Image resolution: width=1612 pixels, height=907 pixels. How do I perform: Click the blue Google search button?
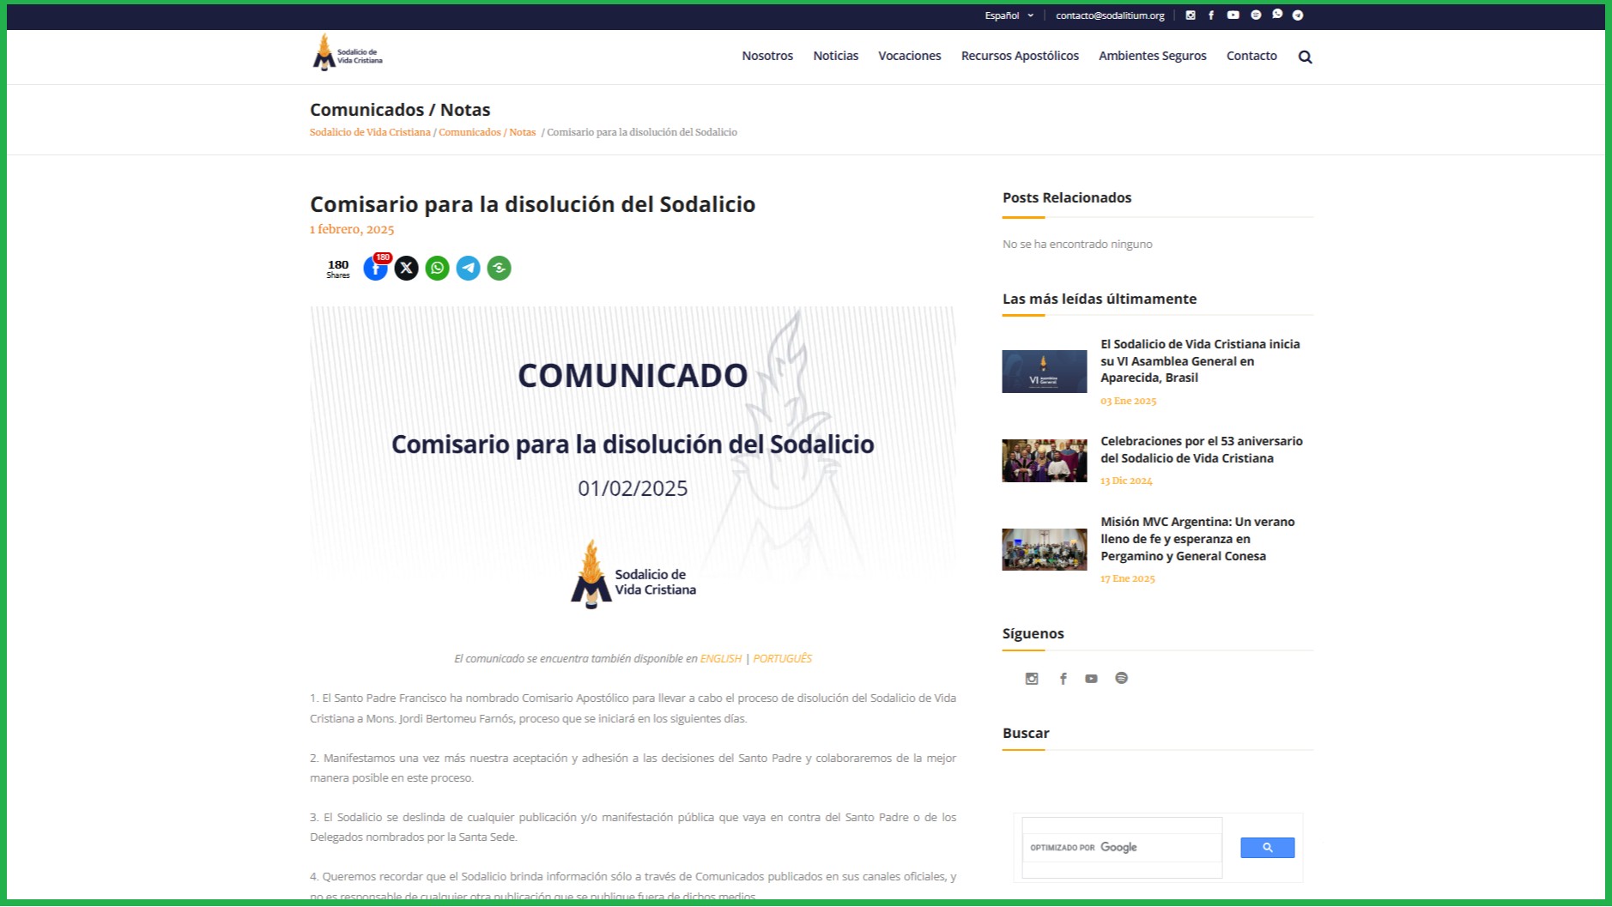pyautogui.click(x=1267, y=848)
